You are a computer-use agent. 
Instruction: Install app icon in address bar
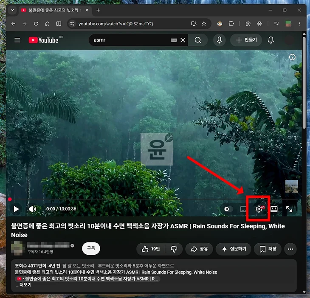[x=194, y=24]
